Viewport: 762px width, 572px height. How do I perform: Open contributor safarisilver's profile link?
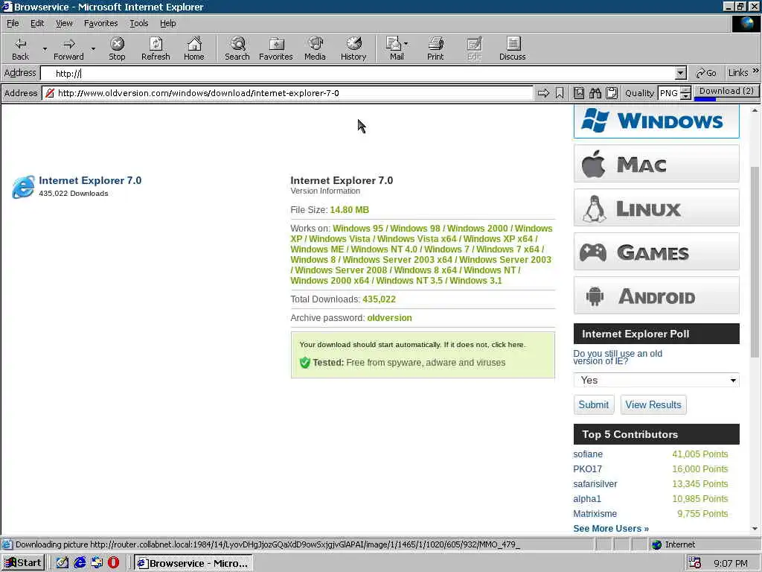coord(595,484)
